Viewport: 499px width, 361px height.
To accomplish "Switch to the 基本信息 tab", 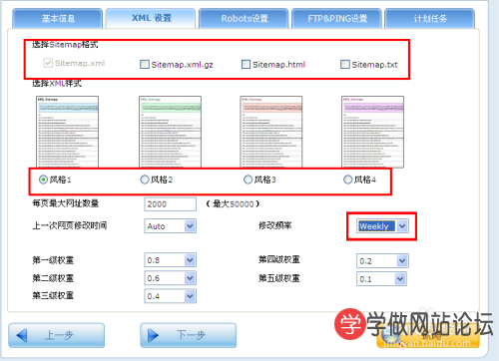I will tap(58, 19).
